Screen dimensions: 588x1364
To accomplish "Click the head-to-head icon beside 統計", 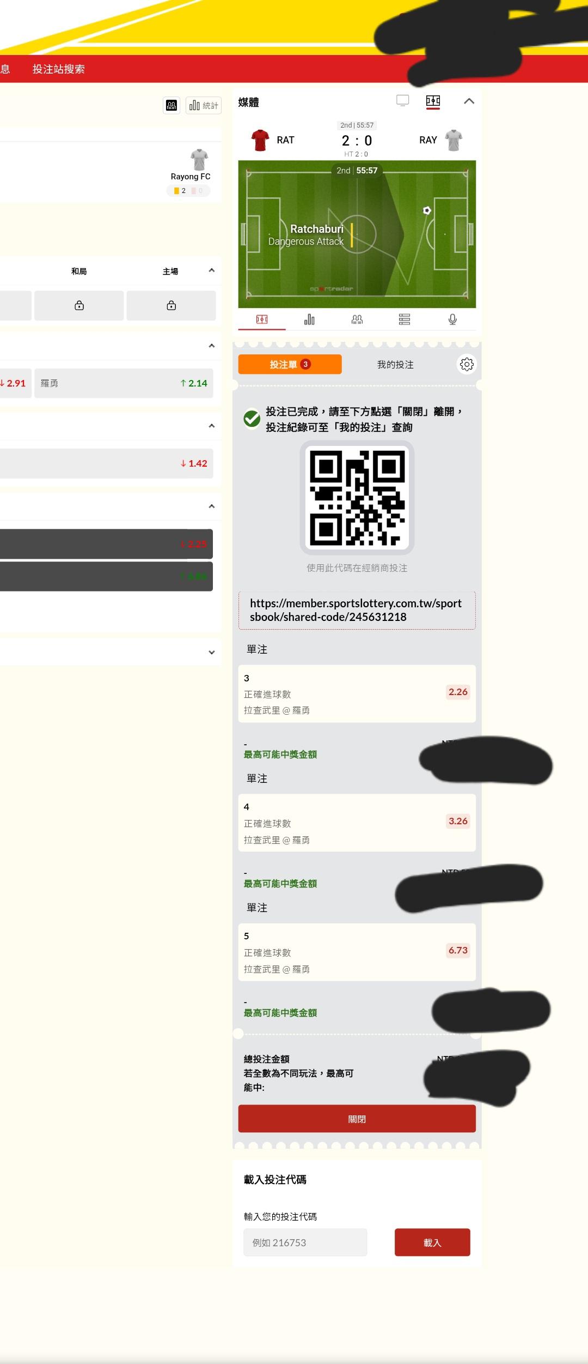I will 171,105.
